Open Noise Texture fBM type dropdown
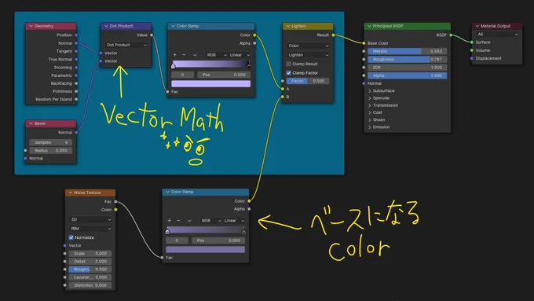This screenshot has height=301, width=534. pyautogui.click(x=90, y=229)
